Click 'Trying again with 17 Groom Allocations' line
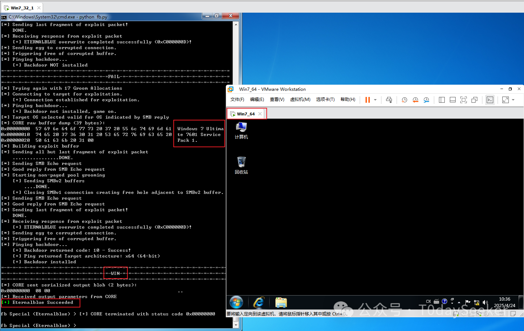Image resolution: width=524 pixels, height=331 pixels. [62, 88]
